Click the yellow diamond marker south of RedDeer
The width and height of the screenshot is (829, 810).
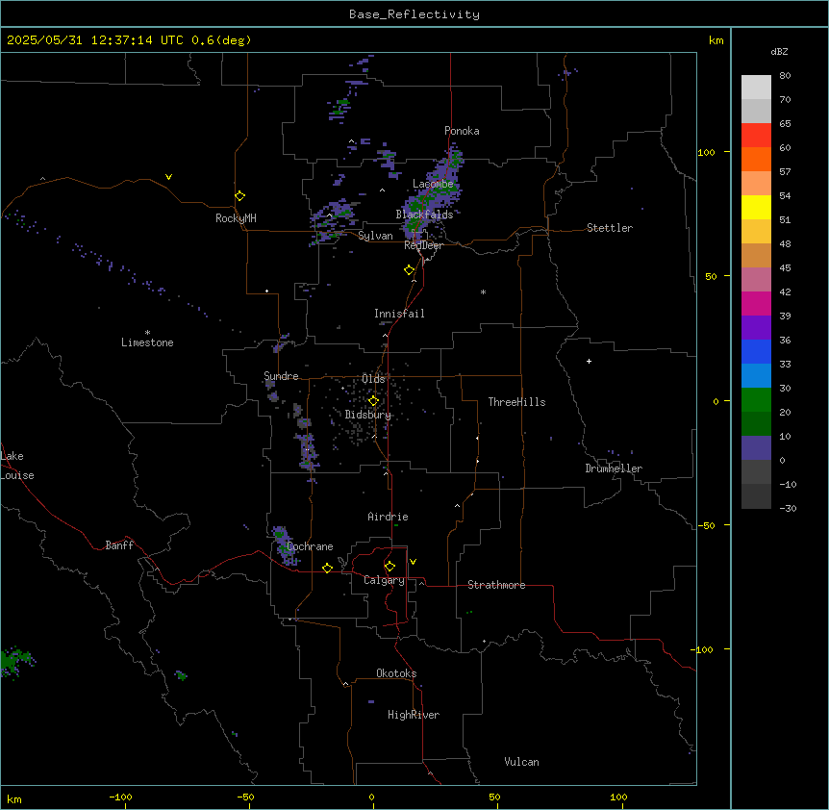pos(410,270)
